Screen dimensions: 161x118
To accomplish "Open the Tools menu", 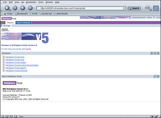I will point(41,2).
